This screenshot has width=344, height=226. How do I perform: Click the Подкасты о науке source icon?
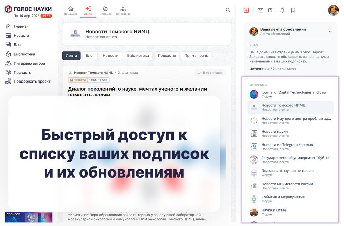[x=254, y=173]
